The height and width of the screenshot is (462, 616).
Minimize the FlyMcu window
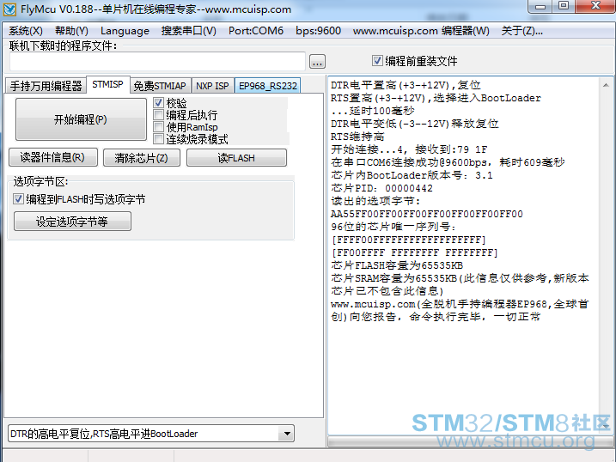540,6
